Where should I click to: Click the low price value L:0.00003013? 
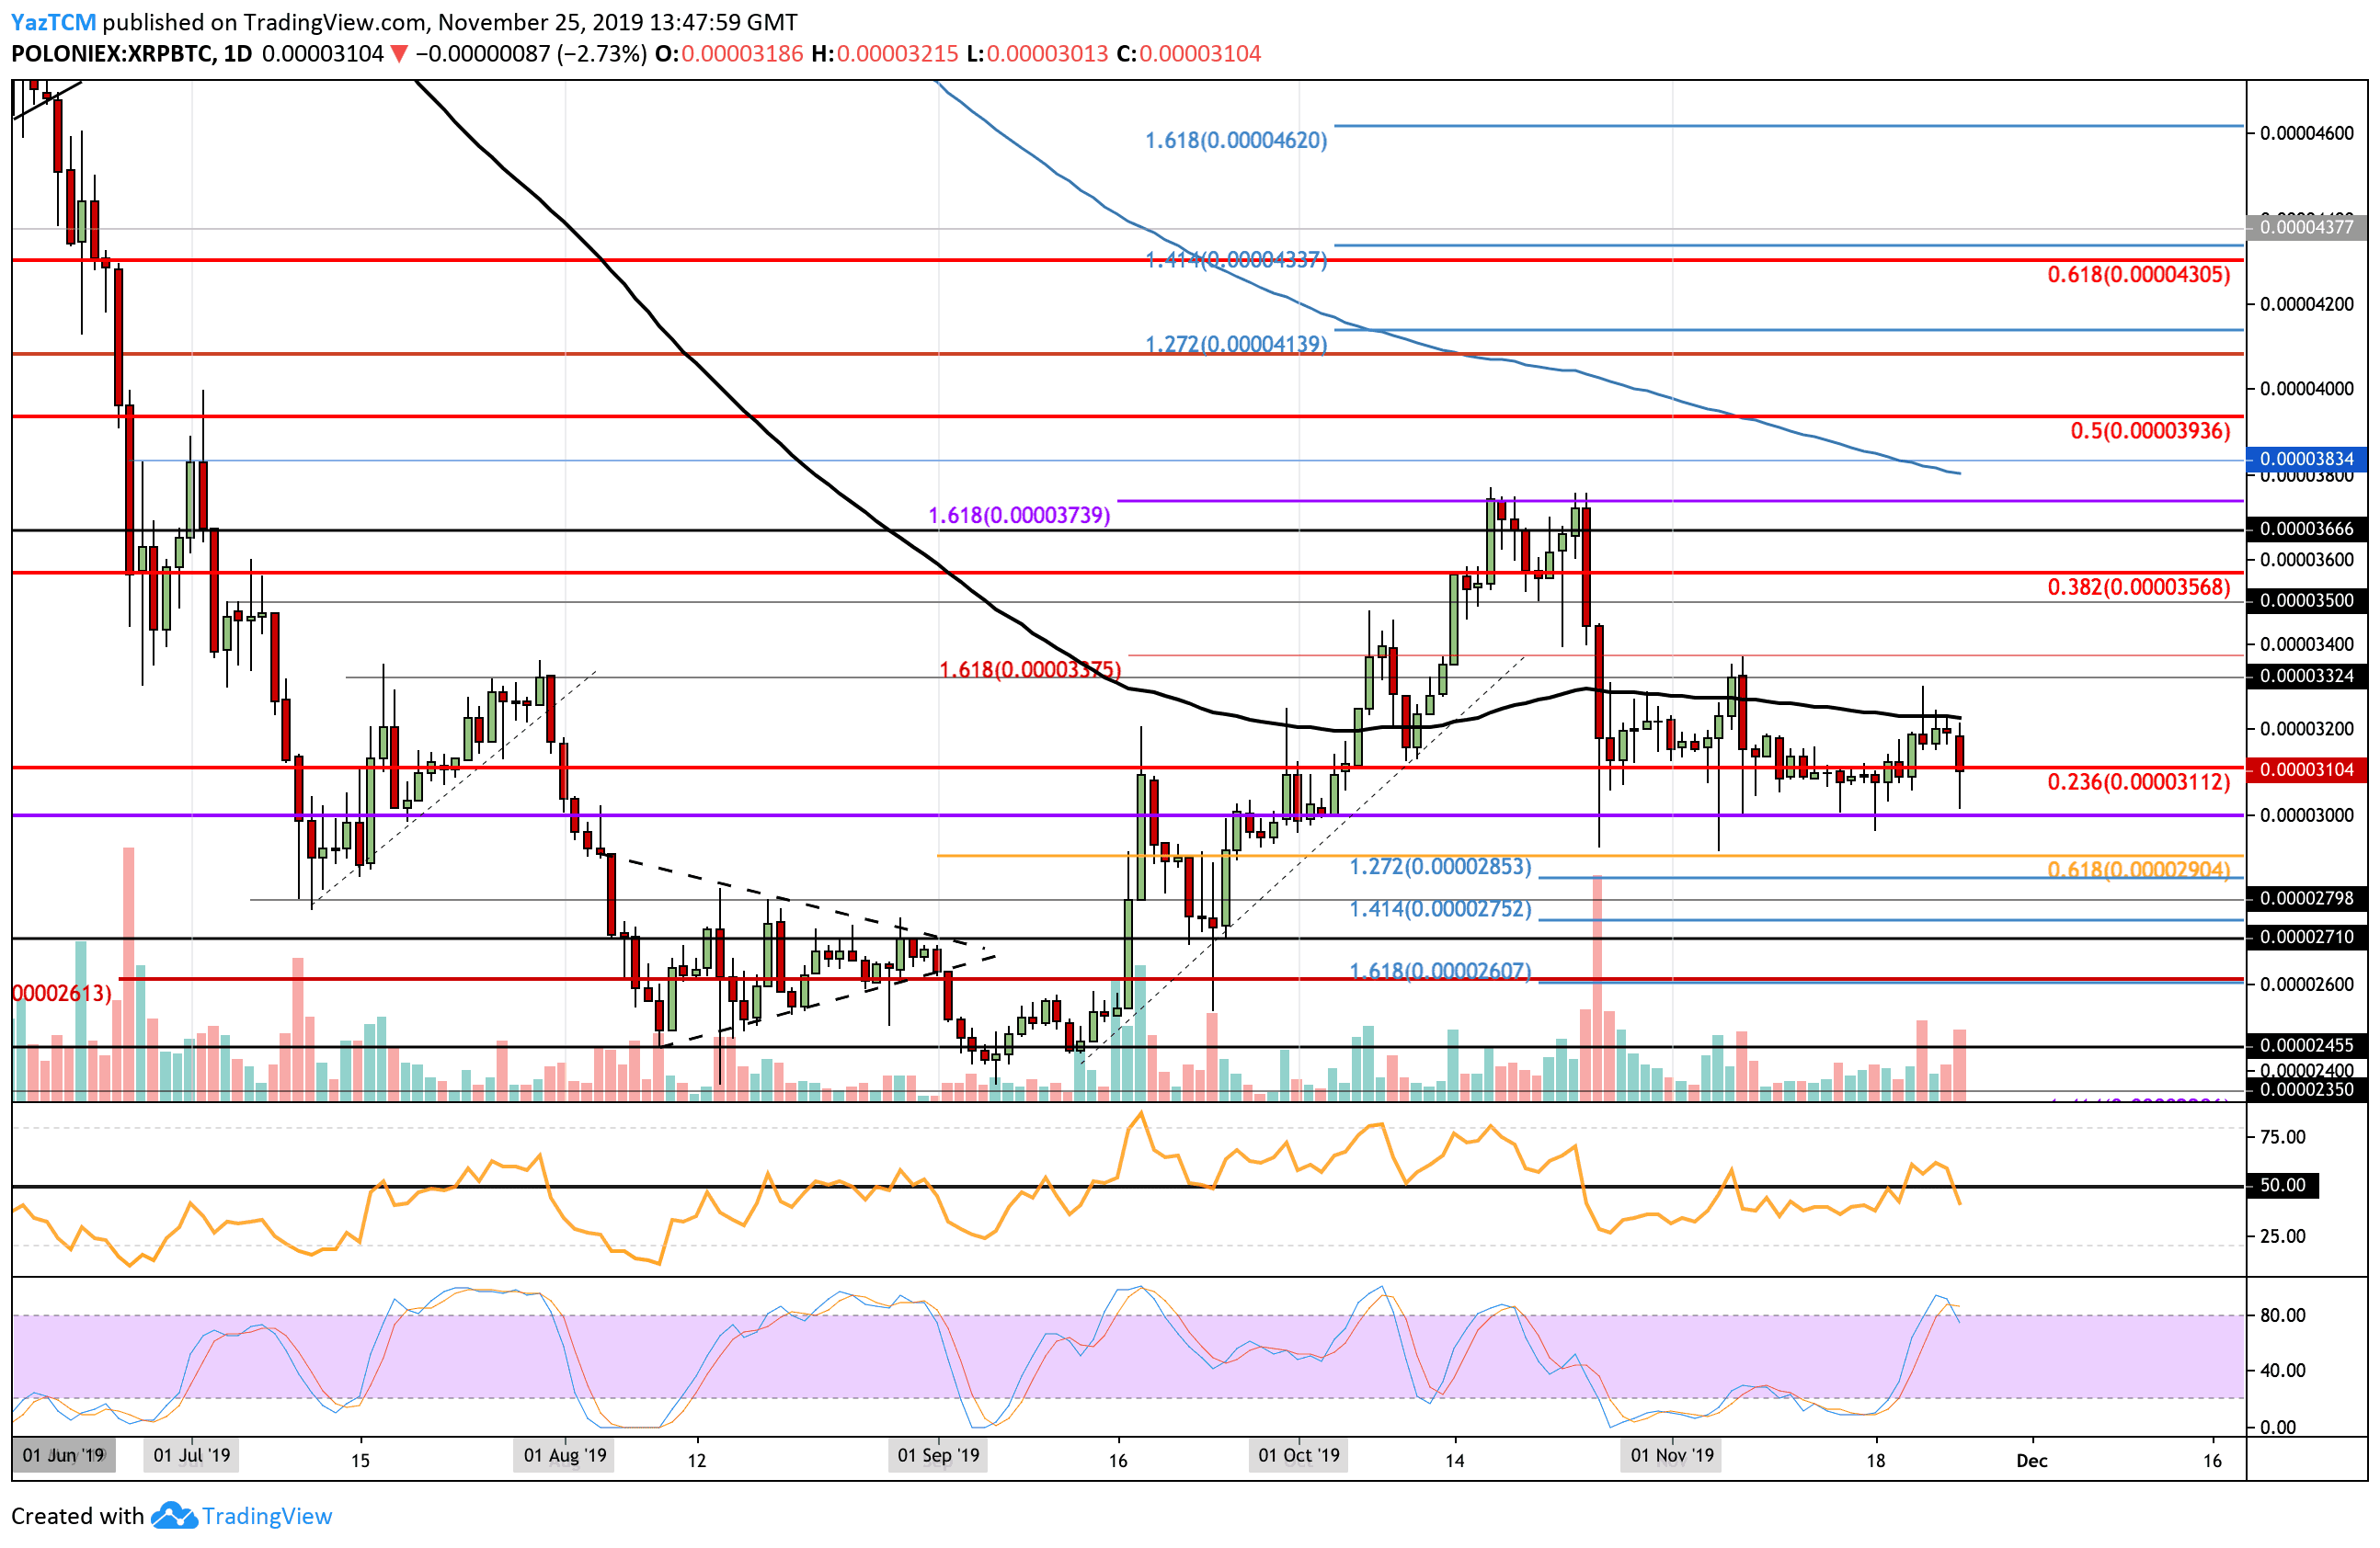point(1037,54)
